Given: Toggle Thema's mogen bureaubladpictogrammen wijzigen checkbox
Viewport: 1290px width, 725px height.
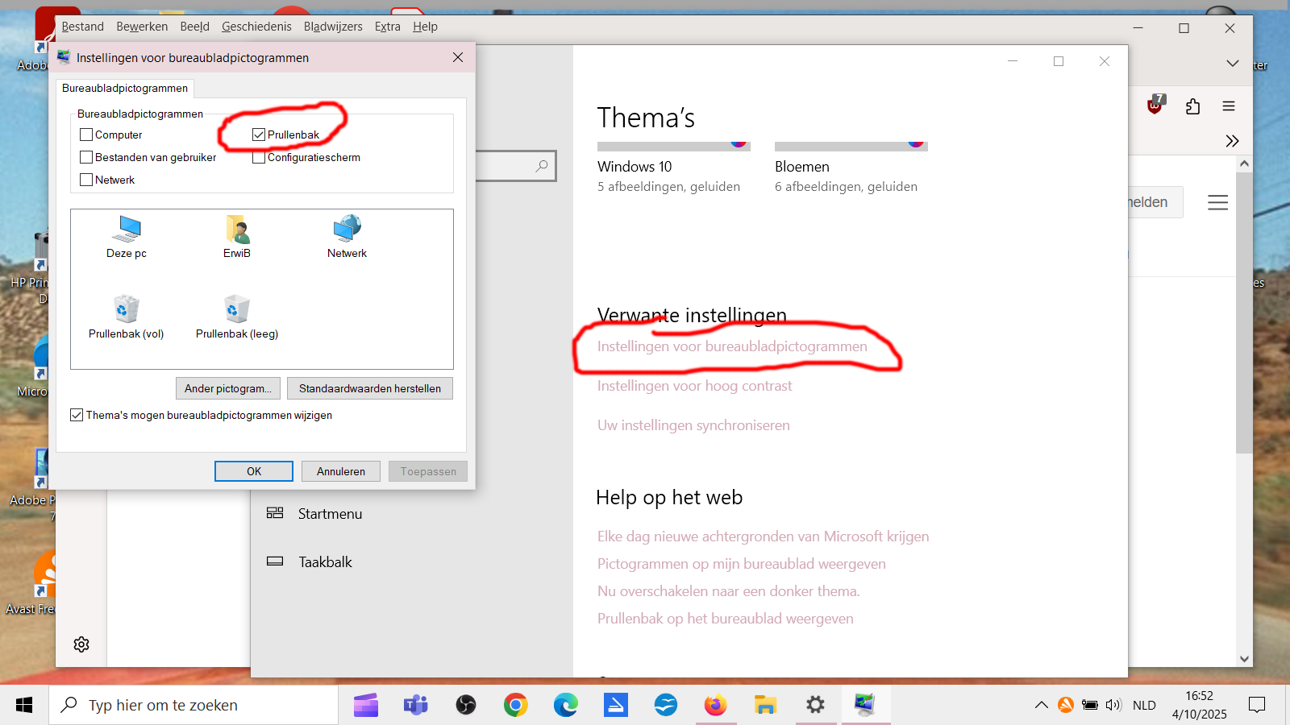Looking at the screenshot, I should [x=77, y=415].
